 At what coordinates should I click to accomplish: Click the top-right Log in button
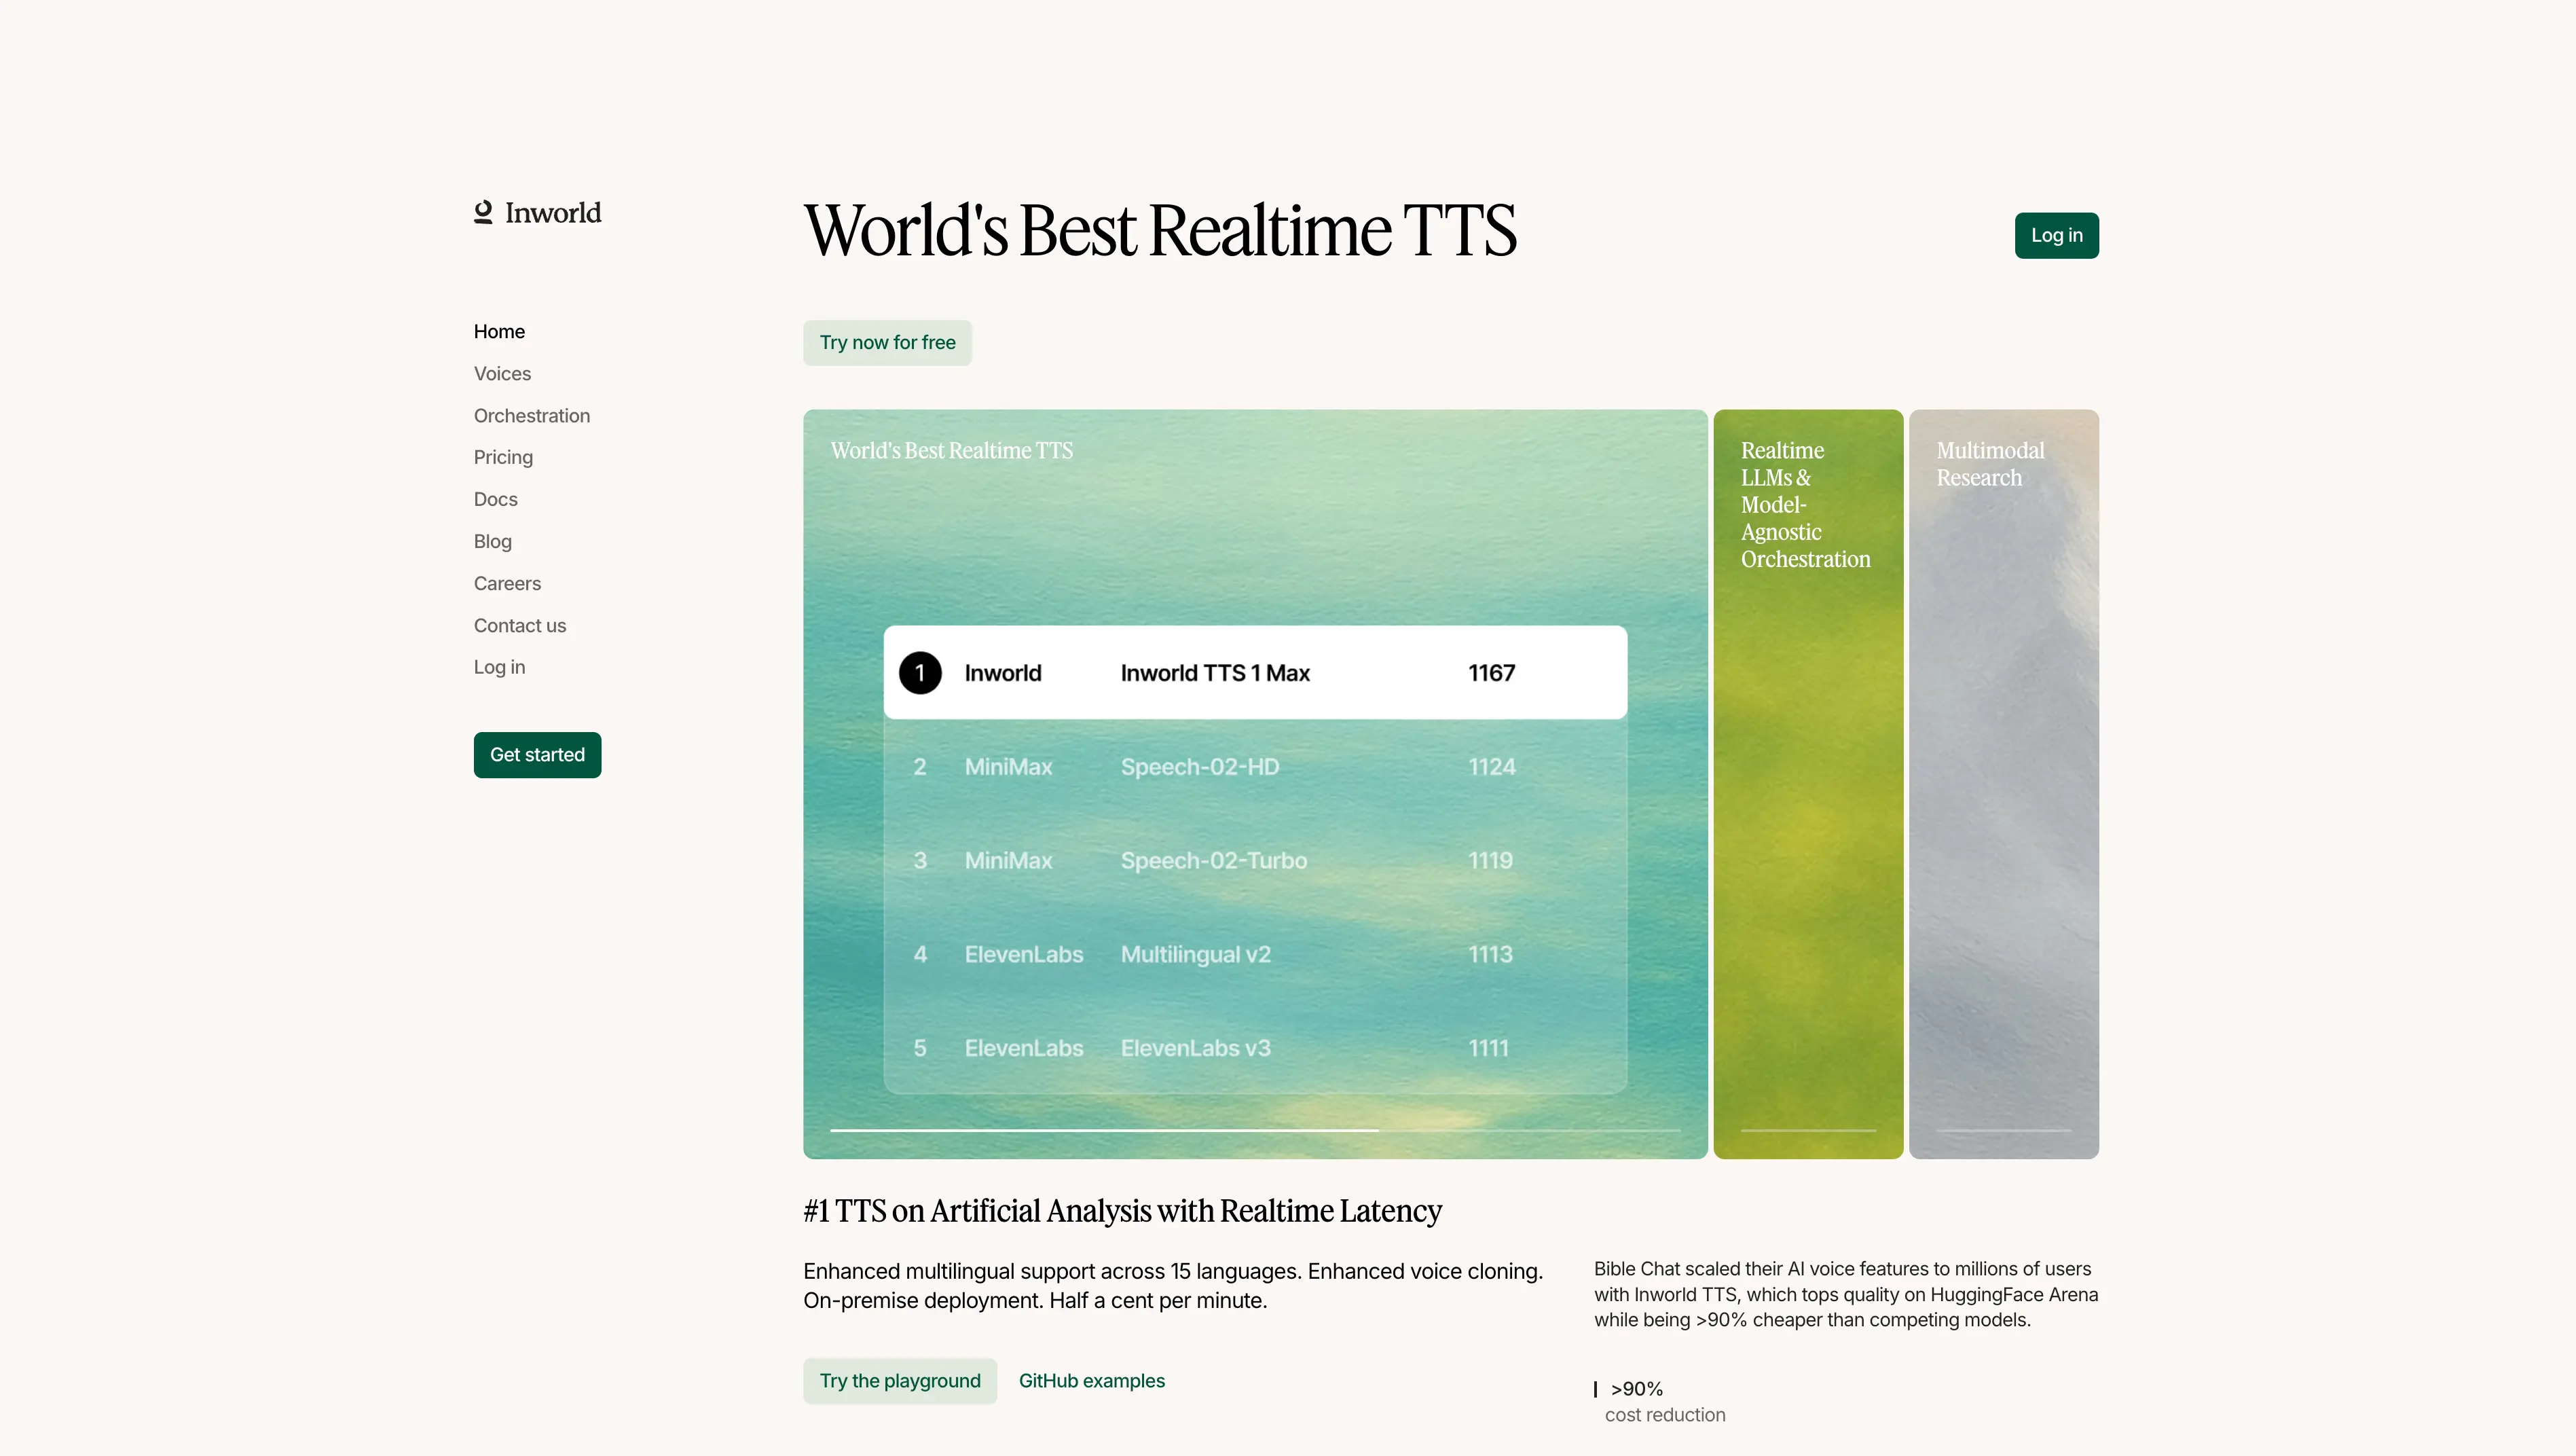click(2055, 235)
